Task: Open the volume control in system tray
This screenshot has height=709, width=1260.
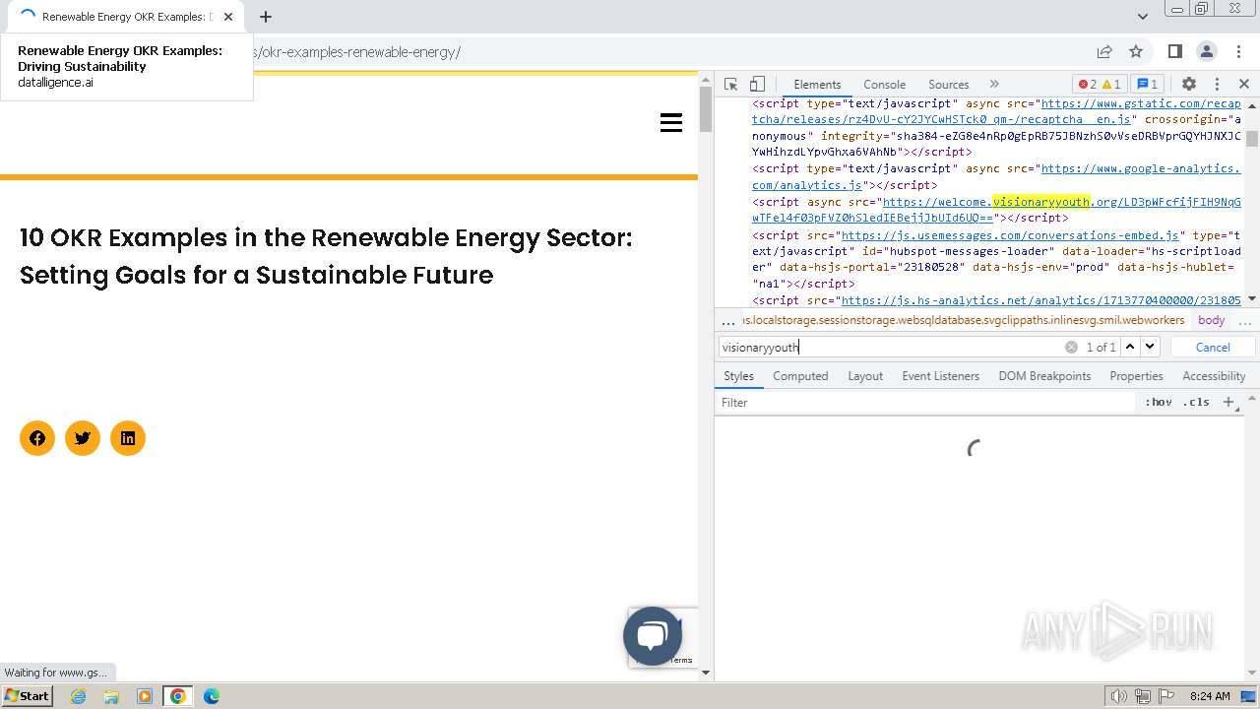Action: pos(1119,696)
